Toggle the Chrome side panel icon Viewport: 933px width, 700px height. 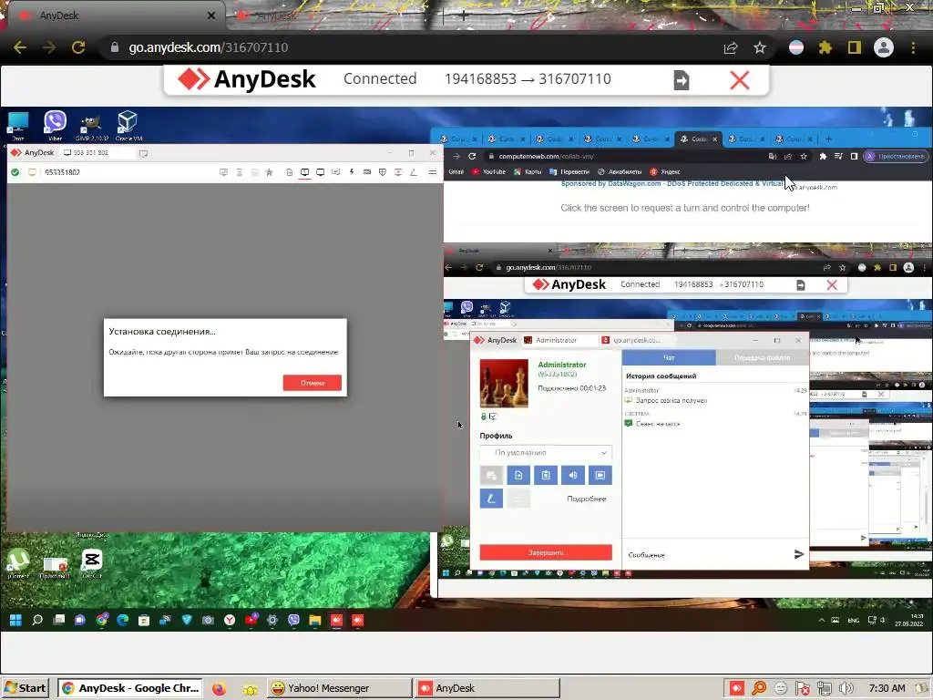point(855,47)
